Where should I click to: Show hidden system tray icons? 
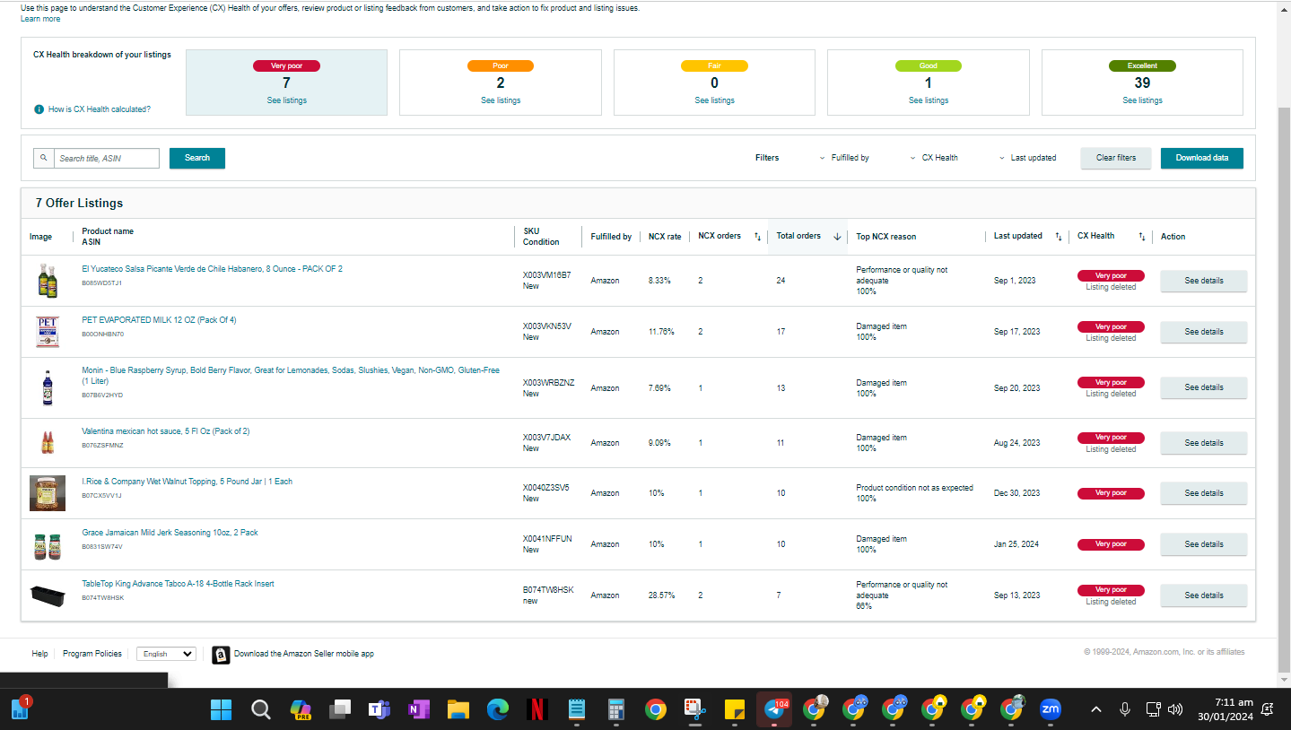pos(1096,710)
